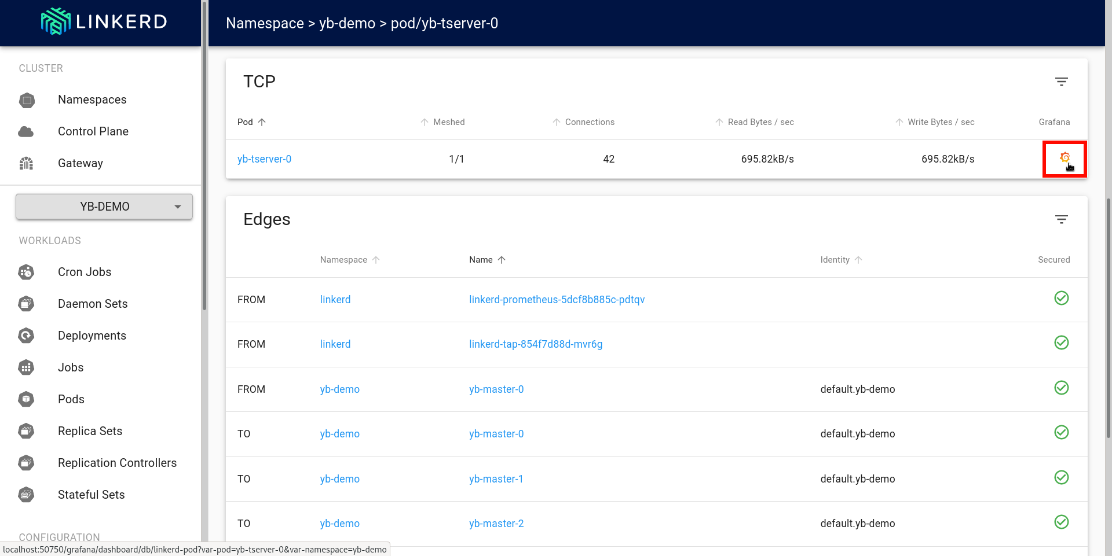Screen dimensions: 1112x556
Task: Select Deployments workload
Action: (92, 336)
